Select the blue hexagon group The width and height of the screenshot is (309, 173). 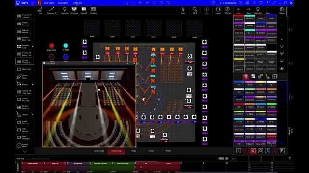(x=66, y=57)
